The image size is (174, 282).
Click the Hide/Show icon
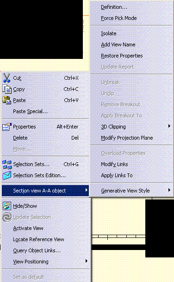(x=7, y=206)
